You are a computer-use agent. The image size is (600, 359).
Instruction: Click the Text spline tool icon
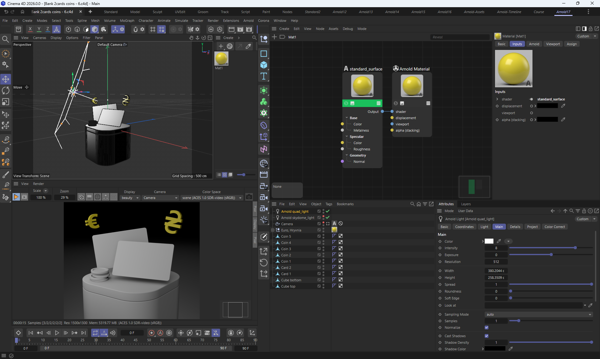coord(264,76)
